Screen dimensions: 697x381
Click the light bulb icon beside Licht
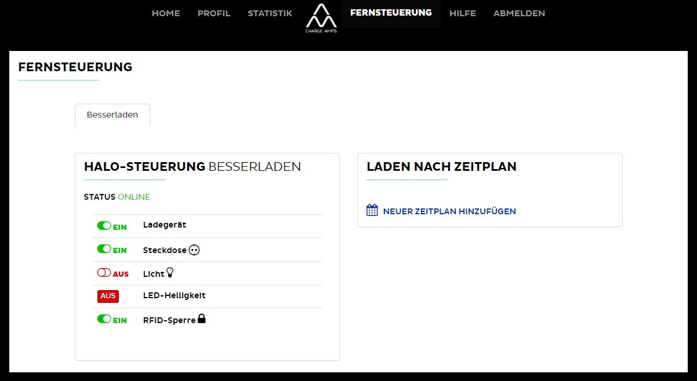[170, 272]
